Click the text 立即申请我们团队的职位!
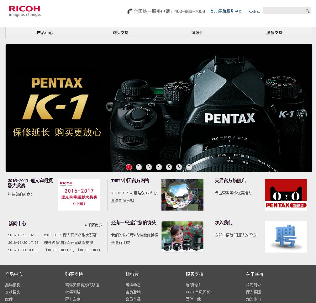 [x=236, y=235]
